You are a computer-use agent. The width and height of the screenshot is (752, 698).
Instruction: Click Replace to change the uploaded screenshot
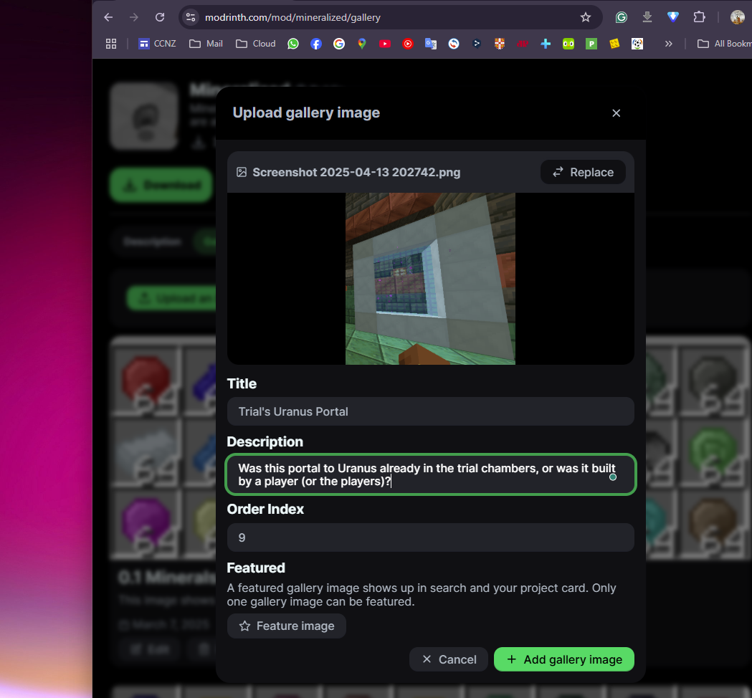584,172
